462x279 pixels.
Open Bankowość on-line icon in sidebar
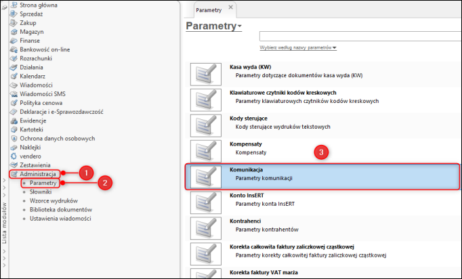(14, 49)
